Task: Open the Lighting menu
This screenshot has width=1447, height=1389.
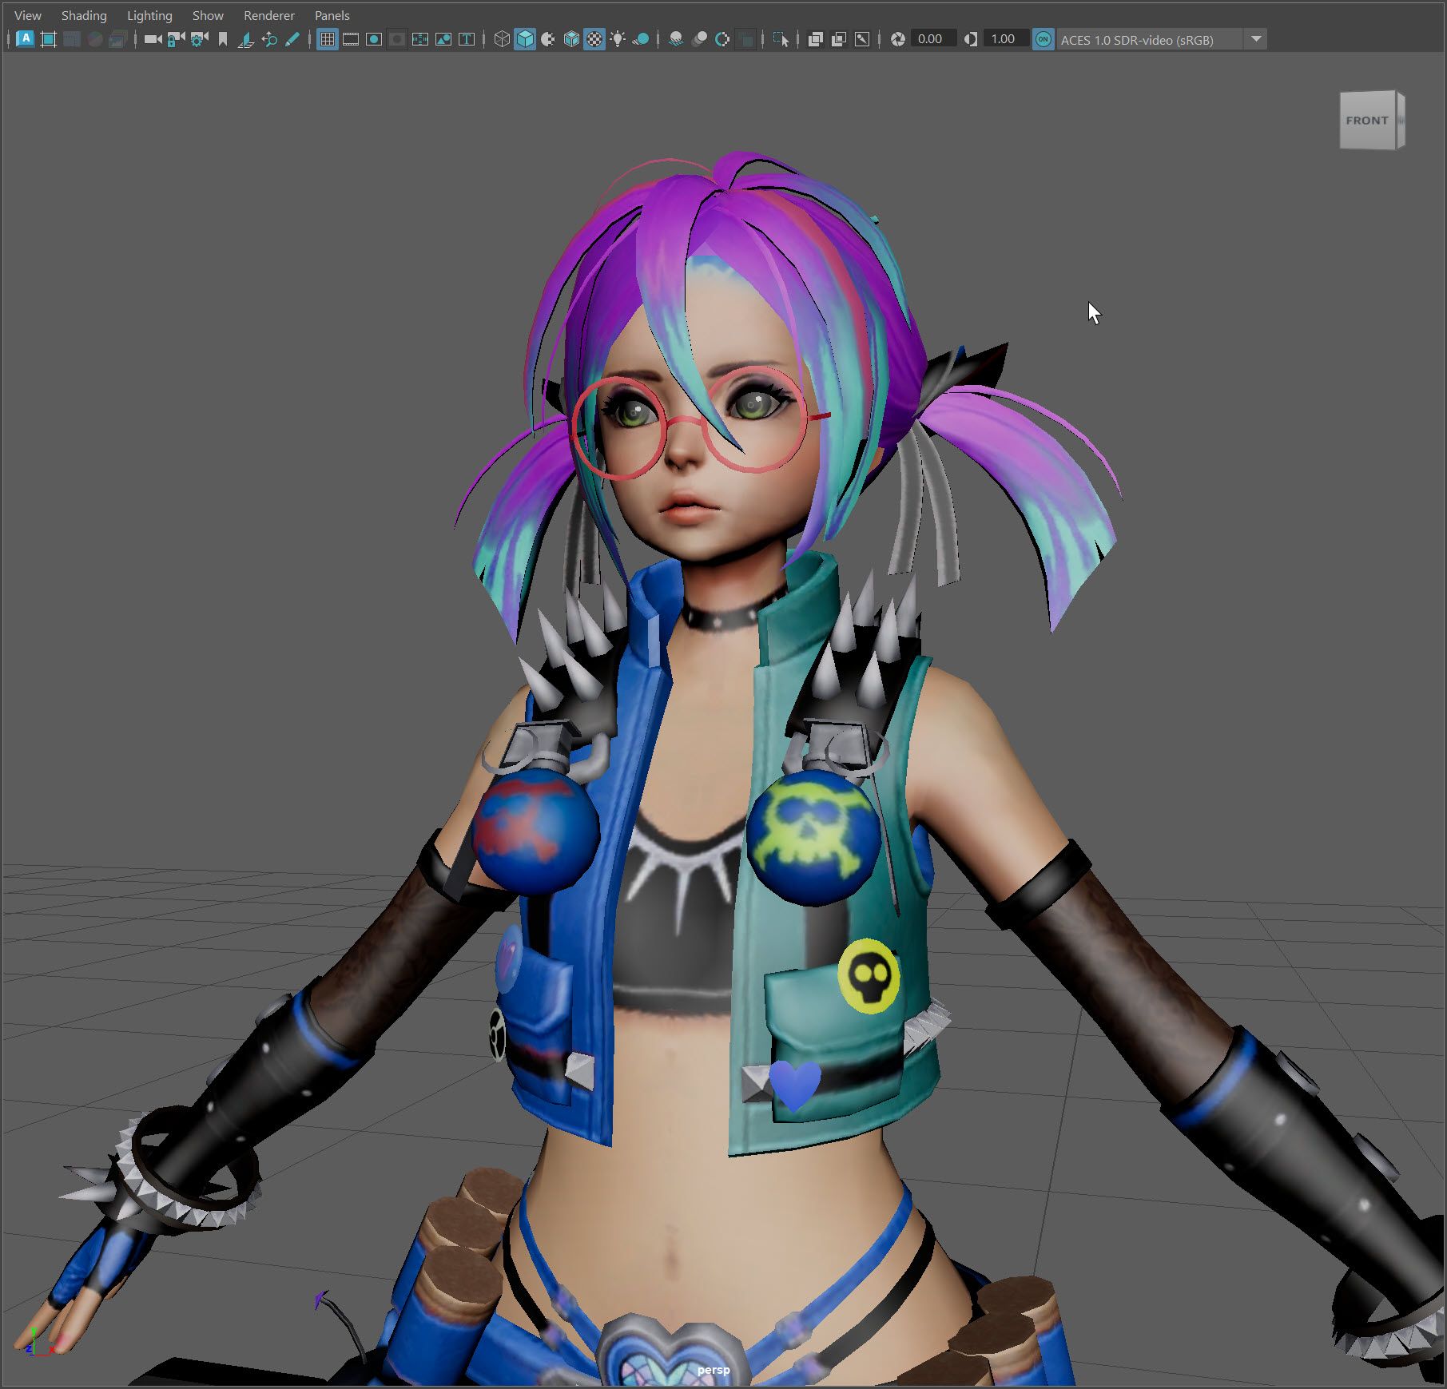Action: point(149,15)
